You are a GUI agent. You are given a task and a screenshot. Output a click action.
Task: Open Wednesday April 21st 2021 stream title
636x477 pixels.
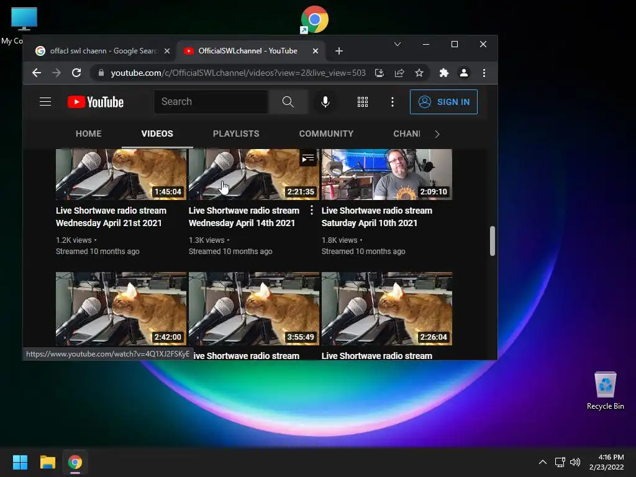(x=111, y=217)
